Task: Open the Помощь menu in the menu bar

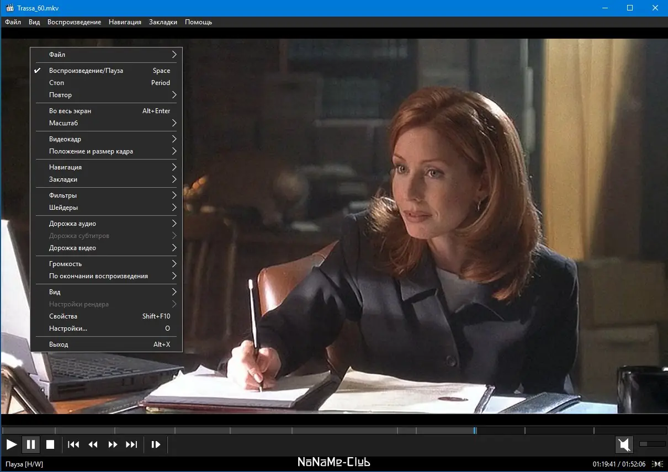Action: tap(198, 22)
